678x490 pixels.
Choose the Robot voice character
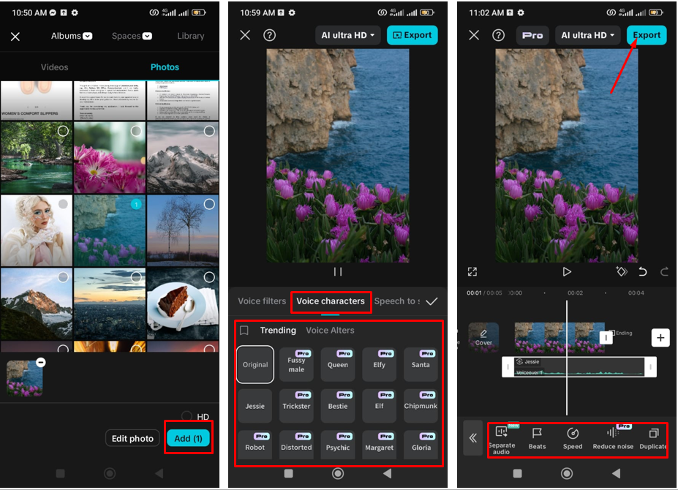pos(255,445)
